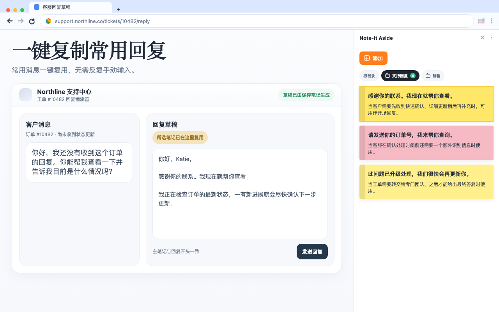Open the Note-it Aside three-dot menu
This screenshot has width=499, height=312.
click(x=491, y=38)
